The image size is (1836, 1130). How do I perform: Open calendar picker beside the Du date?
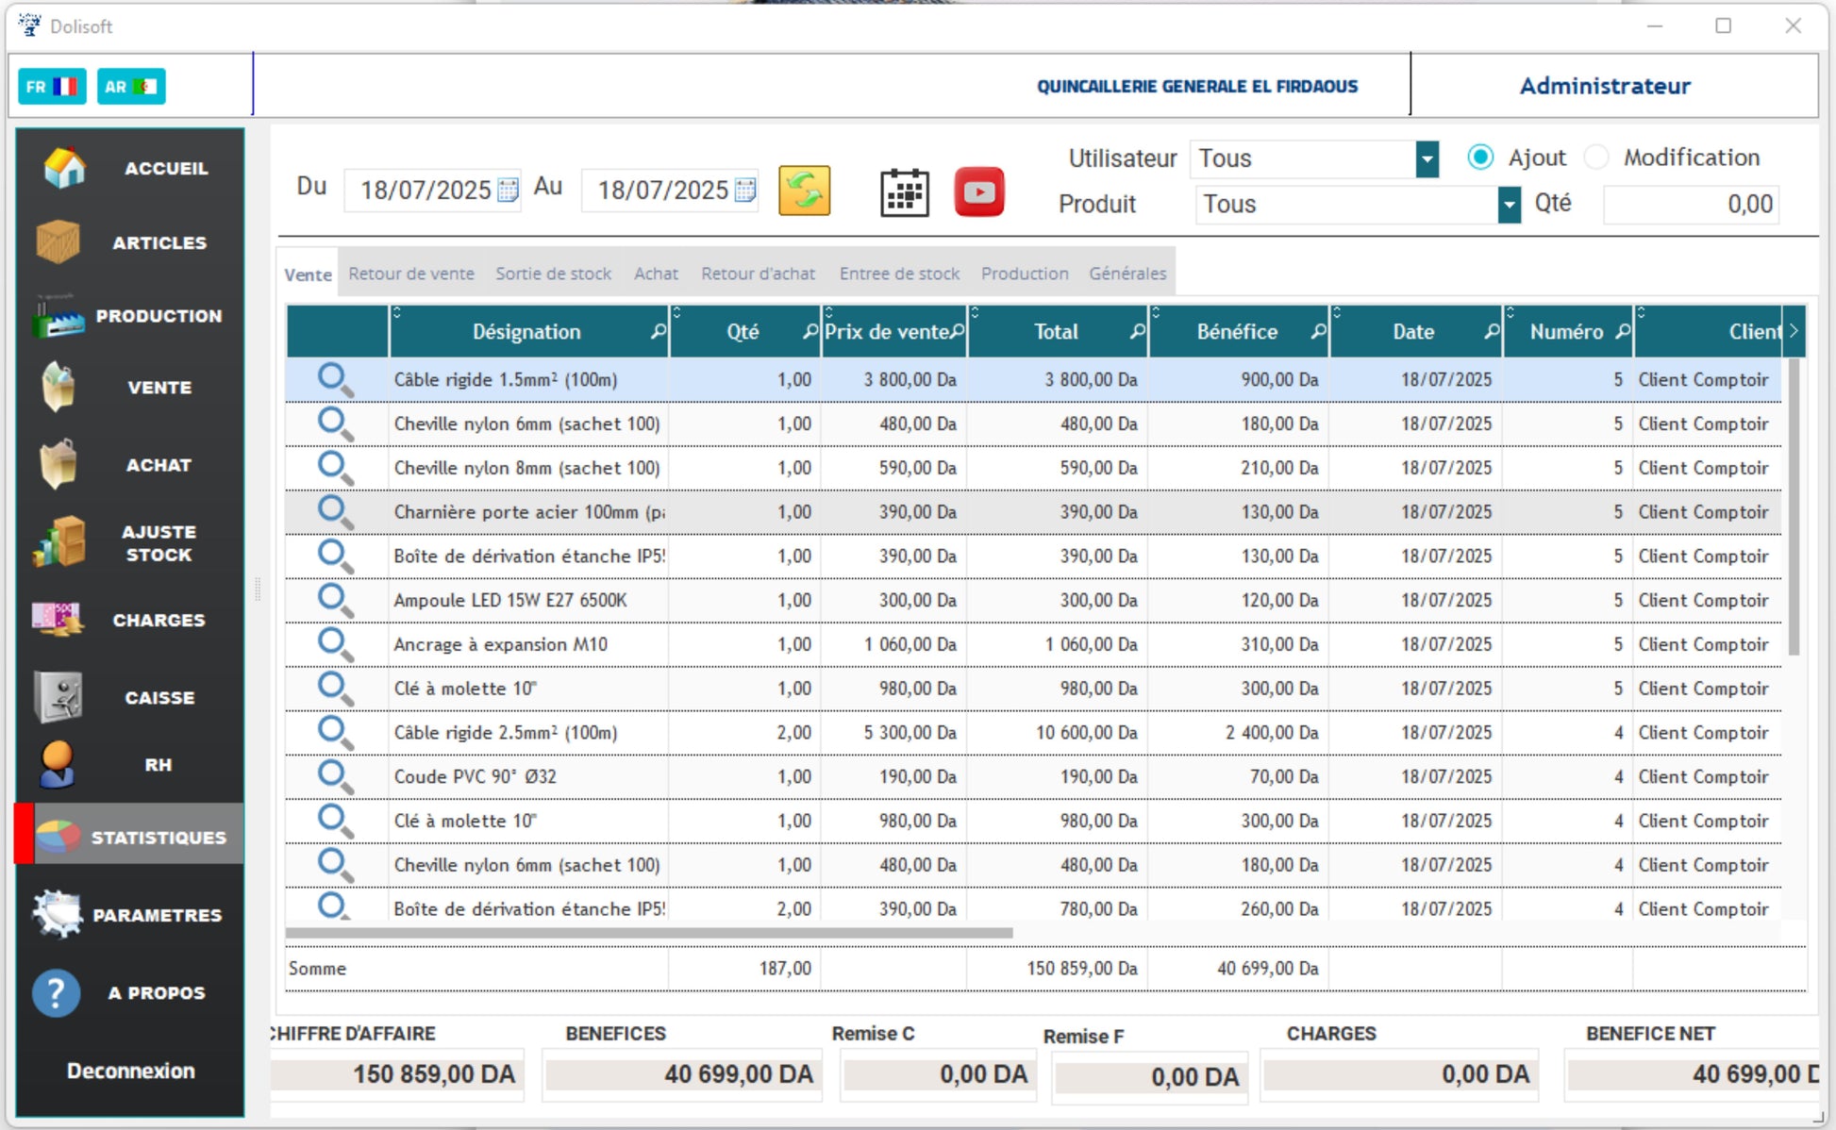[508, 191]
